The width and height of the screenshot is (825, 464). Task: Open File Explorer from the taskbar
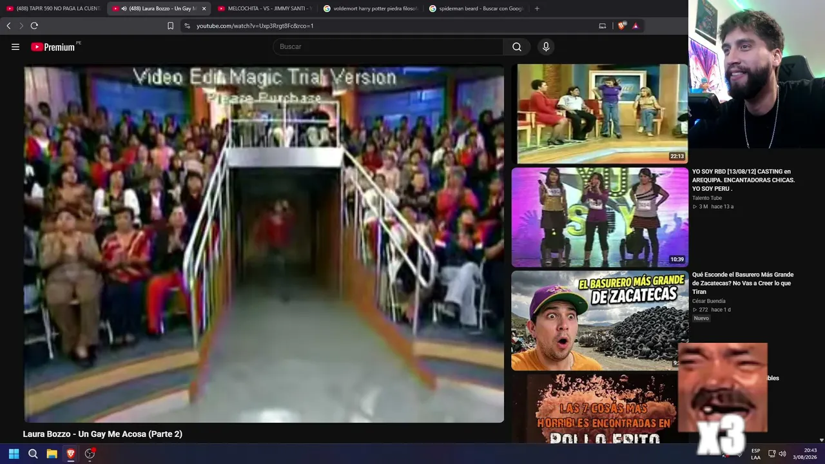[x=52, y=454]
